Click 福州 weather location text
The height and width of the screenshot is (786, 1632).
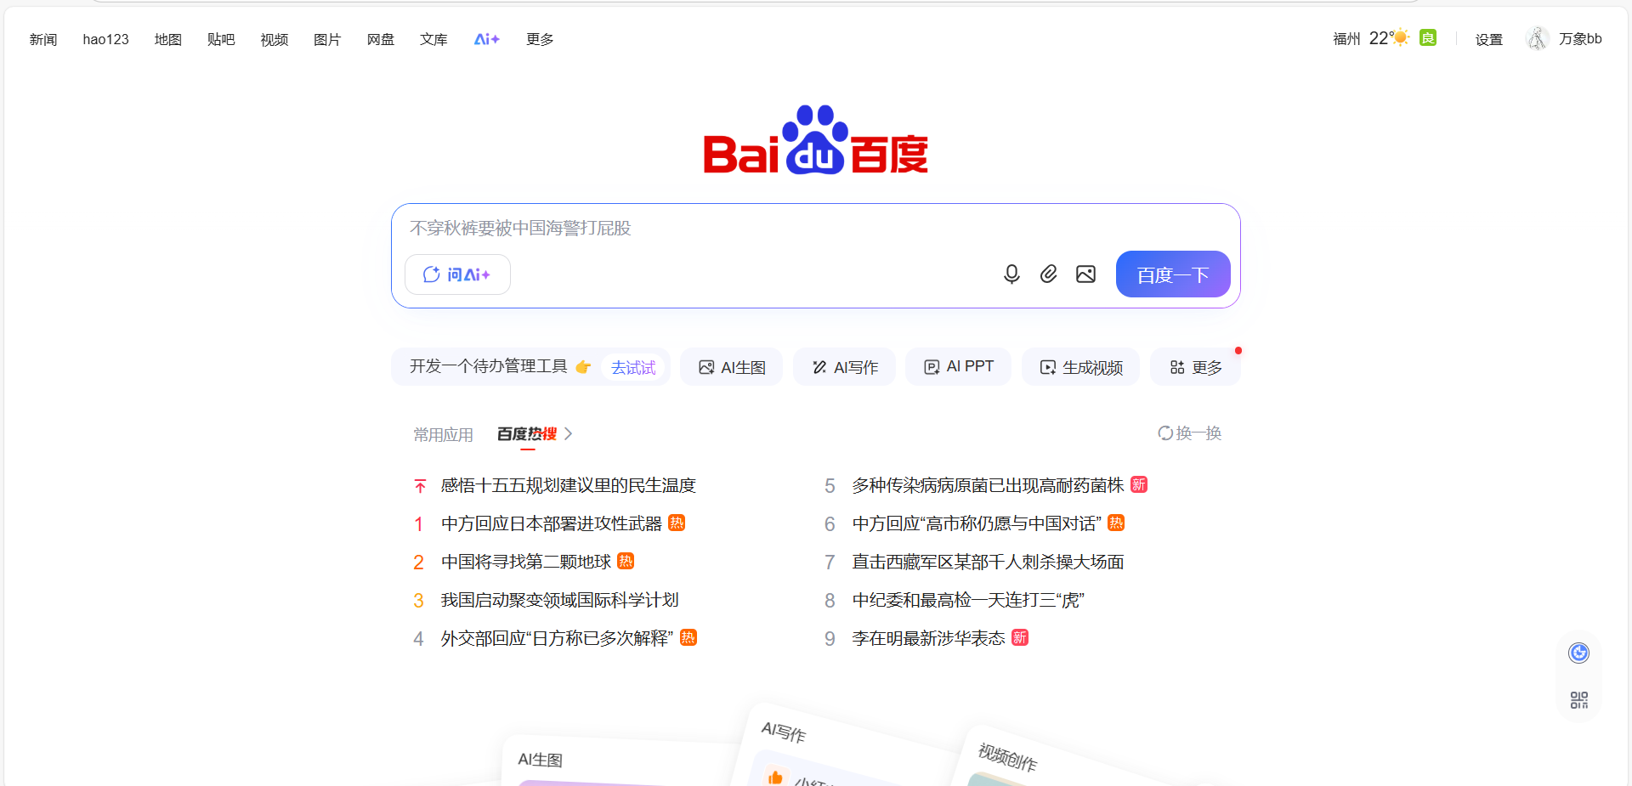[1346, 38]
